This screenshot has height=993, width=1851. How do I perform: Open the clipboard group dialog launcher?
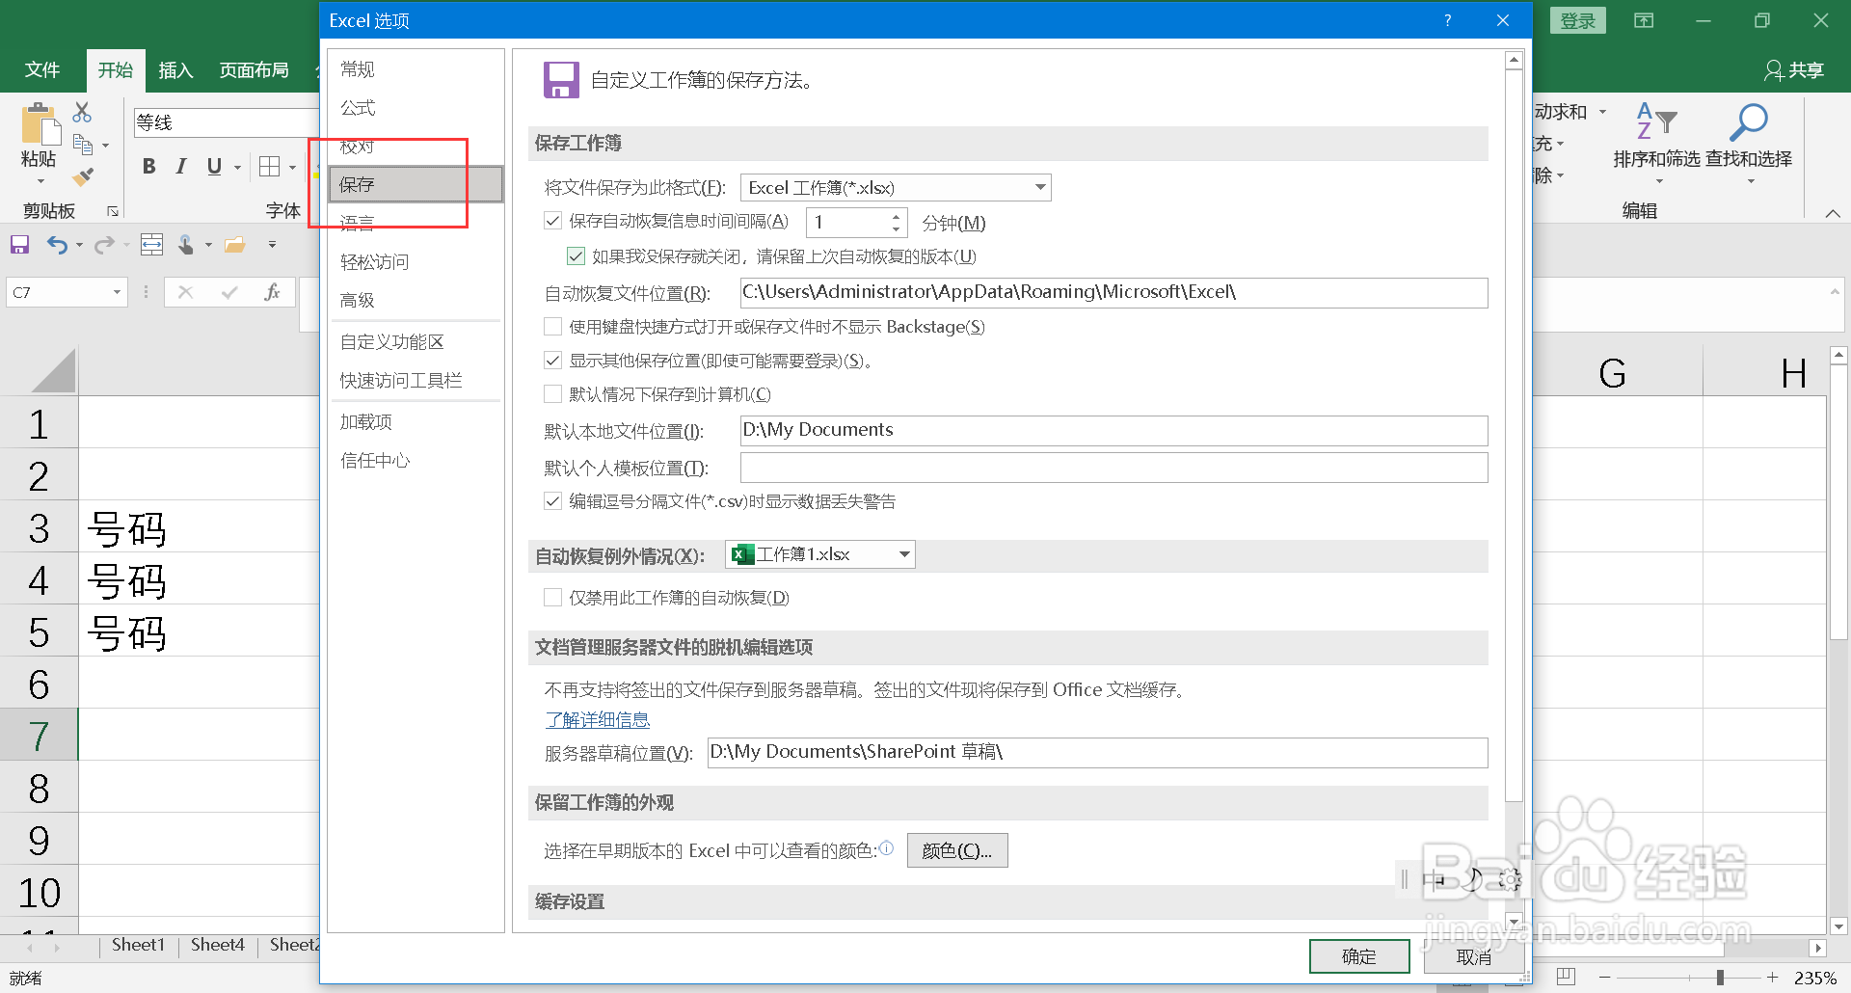pos(113,210)
